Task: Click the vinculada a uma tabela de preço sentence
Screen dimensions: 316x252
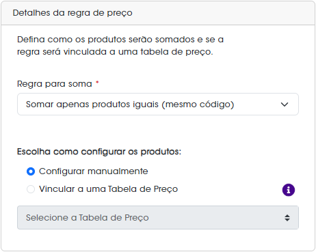Action: [138, 52]
